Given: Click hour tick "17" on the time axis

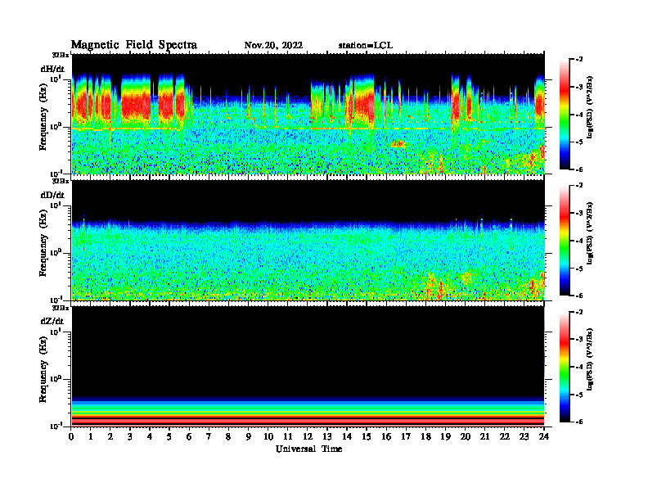Looking at the screenshot, I should tap(406, 437).
